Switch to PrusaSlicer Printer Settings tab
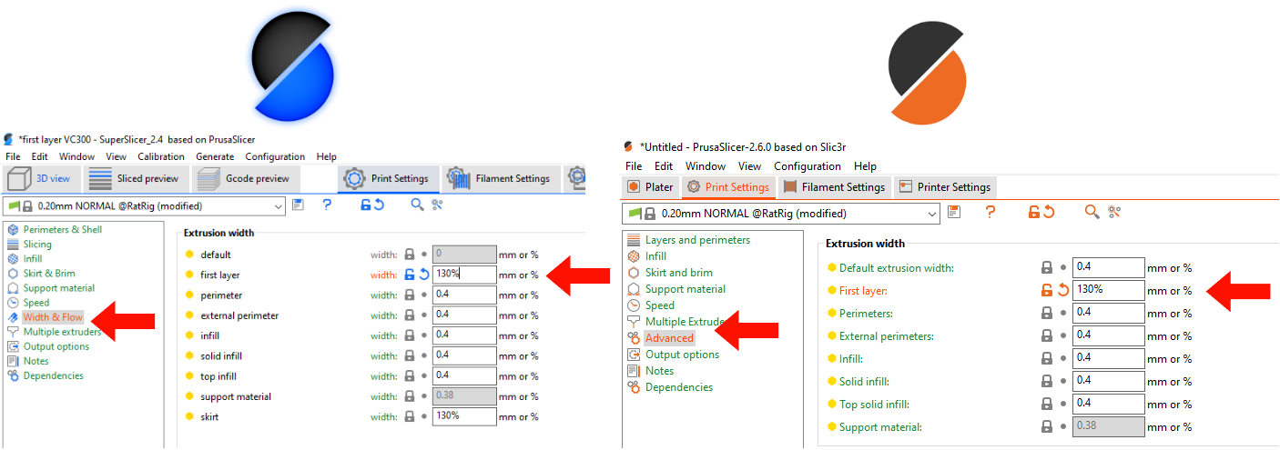Screen dimensions: 1280x450 (x=944, y=187)
